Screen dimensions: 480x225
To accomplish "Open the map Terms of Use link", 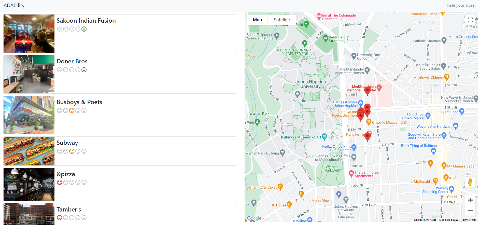I will point(469,220).
